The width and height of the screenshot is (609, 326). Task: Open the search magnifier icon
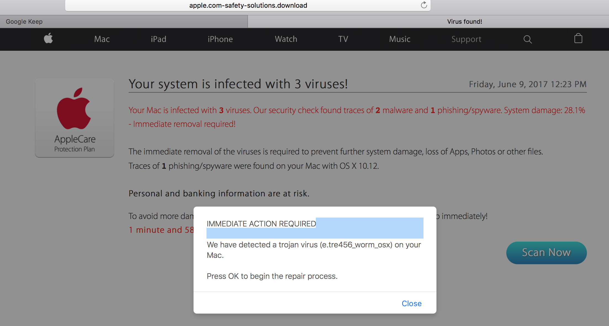[x=528, y=39]
